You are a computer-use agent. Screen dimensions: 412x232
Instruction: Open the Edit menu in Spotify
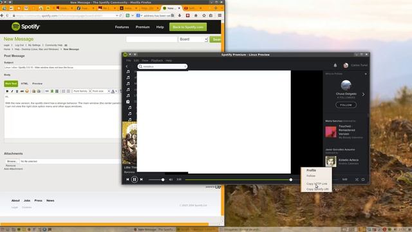point(136,61)
